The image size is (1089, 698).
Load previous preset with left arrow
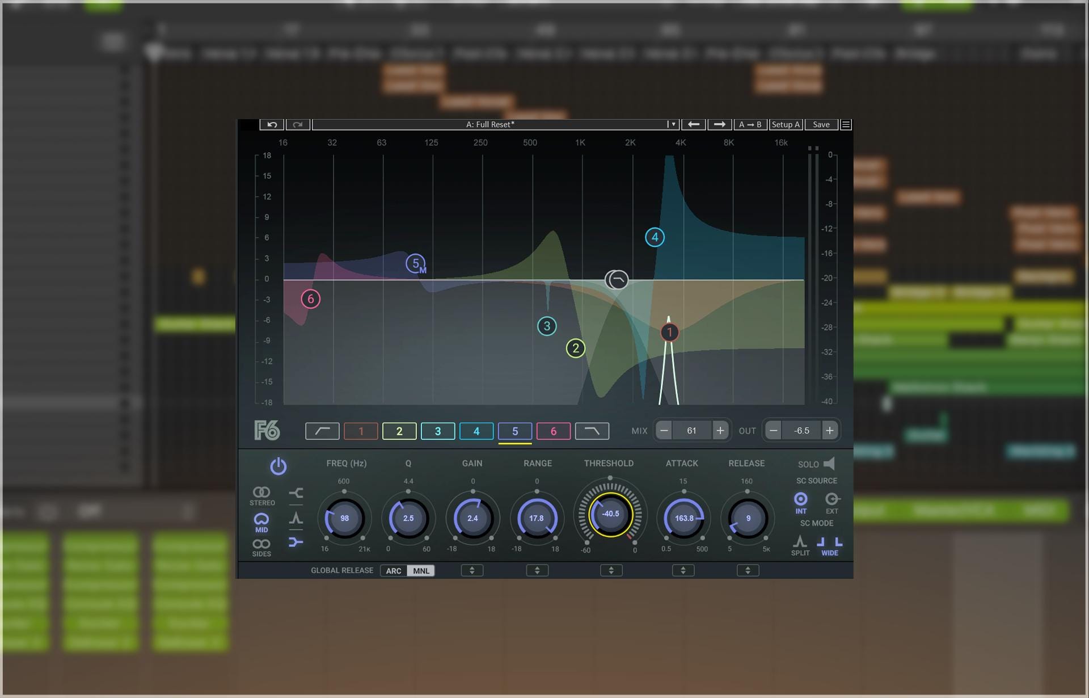pos(693,124)
